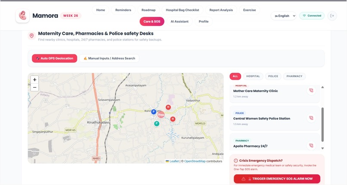Click the scroll up arrow of list
The width and height of the screenshot is (347, 185).
coord(322,87)
